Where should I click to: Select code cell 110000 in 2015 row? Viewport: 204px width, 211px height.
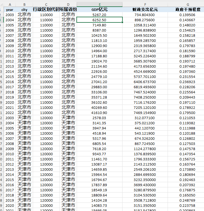[46, 77]
